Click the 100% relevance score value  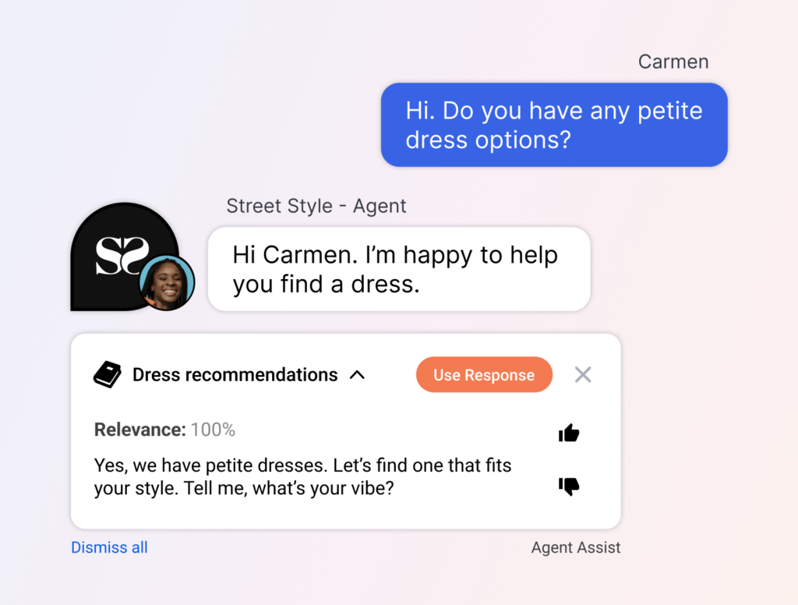click(x=213, y=430)
